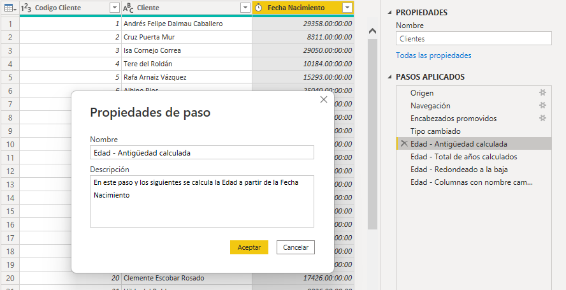The width and height of the screenshot is (566, 290).
Task: Open the Fecha Nacimiento column filter dropdown
Action: point(347,8)
